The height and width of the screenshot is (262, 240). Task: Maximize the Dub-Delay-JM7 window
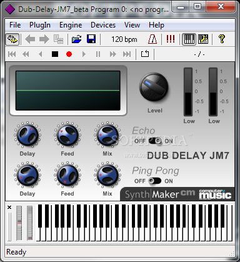click(x=197, y=7)
